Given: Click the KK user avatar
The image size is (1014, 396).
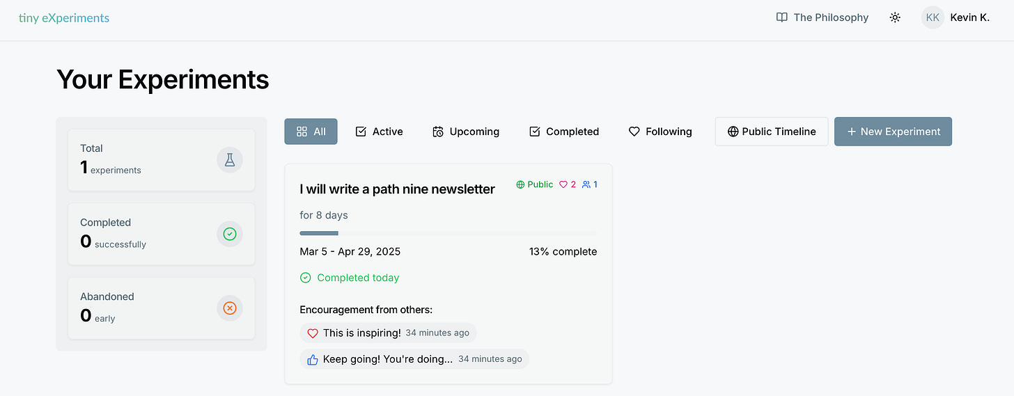Looking at the screenshot, I should (933, 17).
